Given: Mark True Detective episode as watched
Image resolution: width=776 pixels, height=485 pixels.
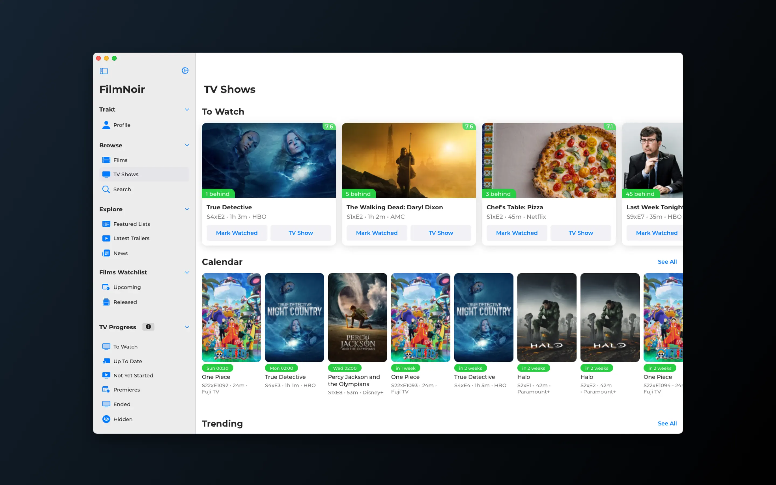Looking at the screenshot, I should (237, 233).
